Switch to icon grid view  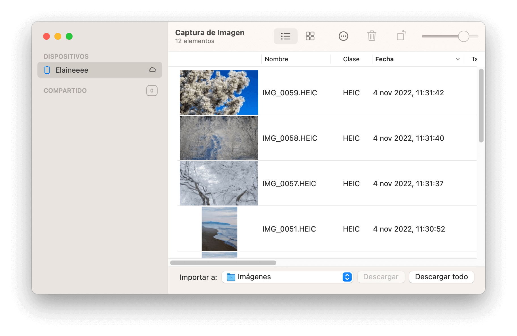pyautogui.click(x=310, y=36)
